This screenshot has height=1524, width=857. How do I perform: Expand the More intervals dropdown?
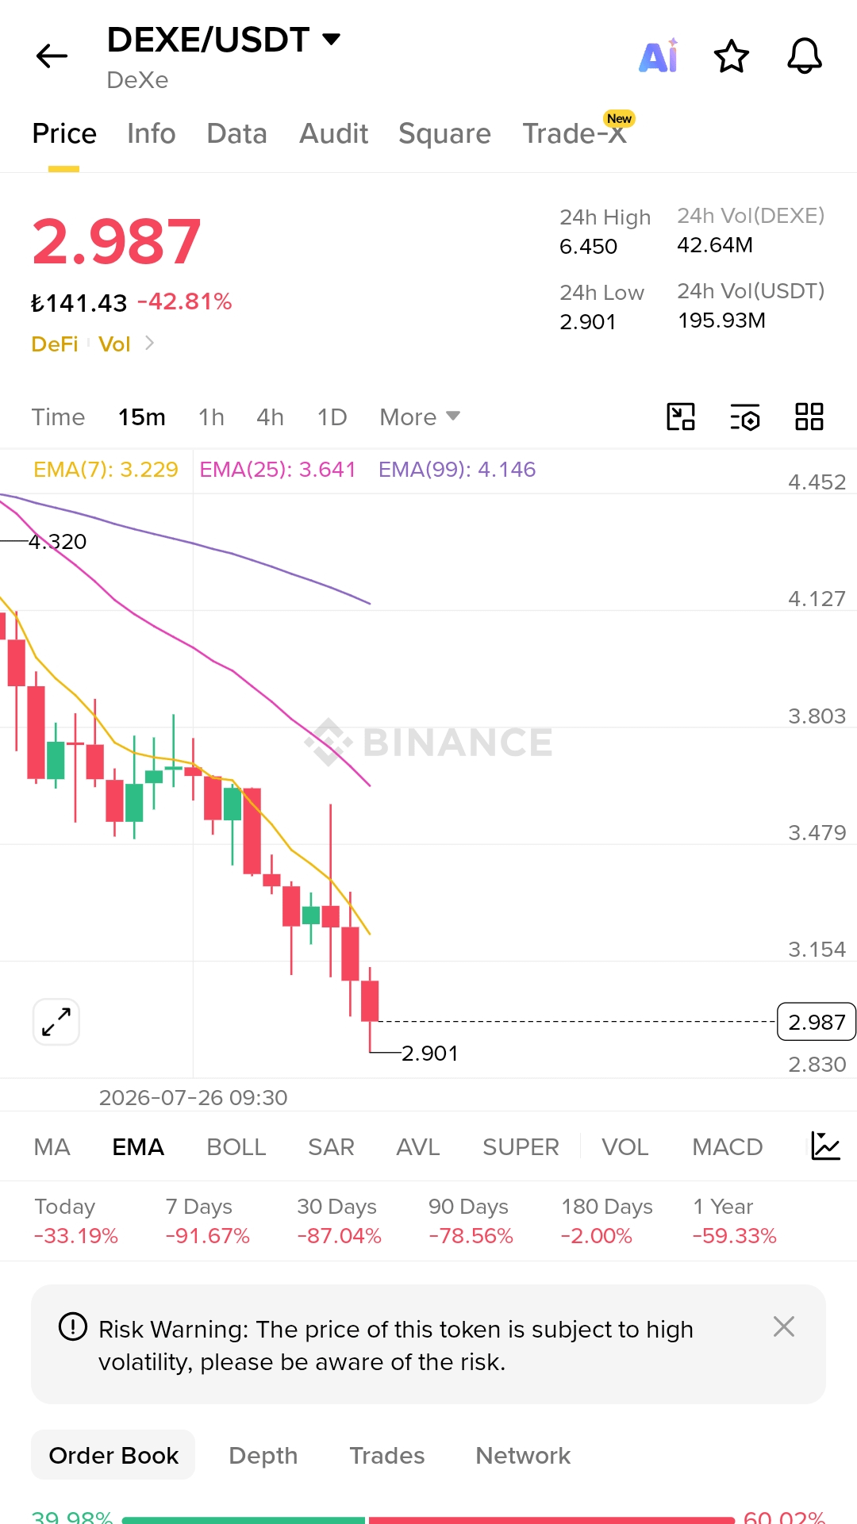click(x=420, y=417)
